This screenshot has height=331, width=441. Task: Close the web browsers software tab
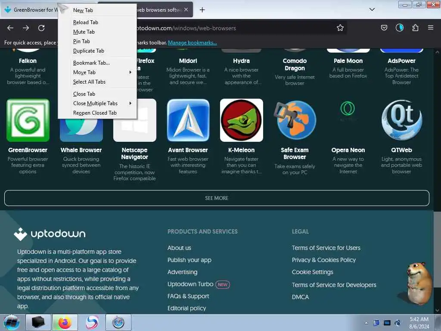(x=186, y=9)
